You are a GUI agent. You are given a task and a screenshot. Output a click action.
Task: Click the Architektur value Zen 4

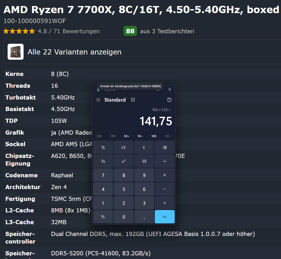coord(59,187)
